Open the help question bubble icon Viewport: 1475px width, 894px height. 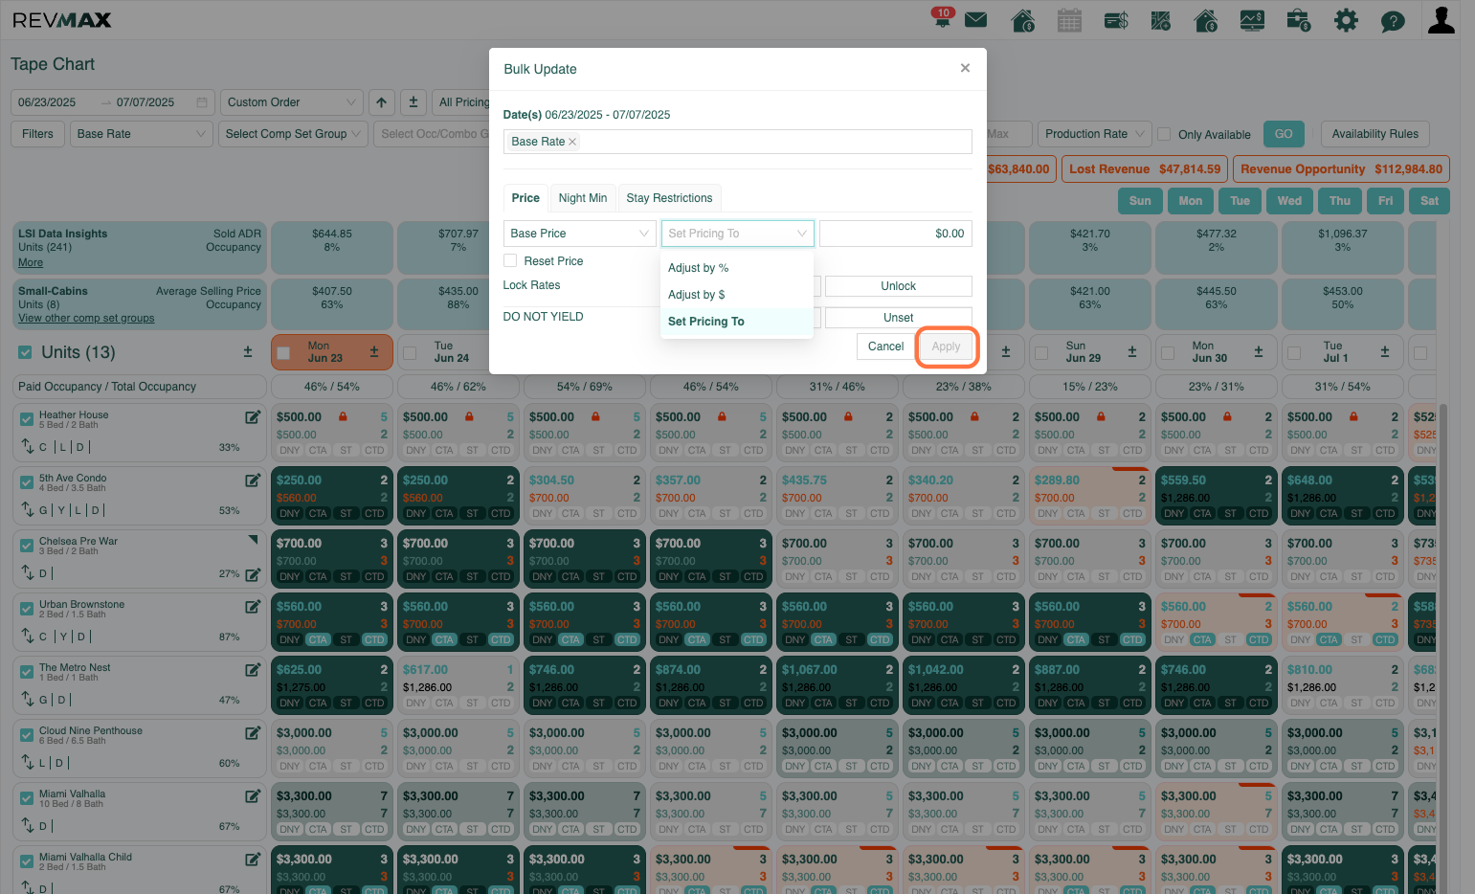coord(1393,21)
